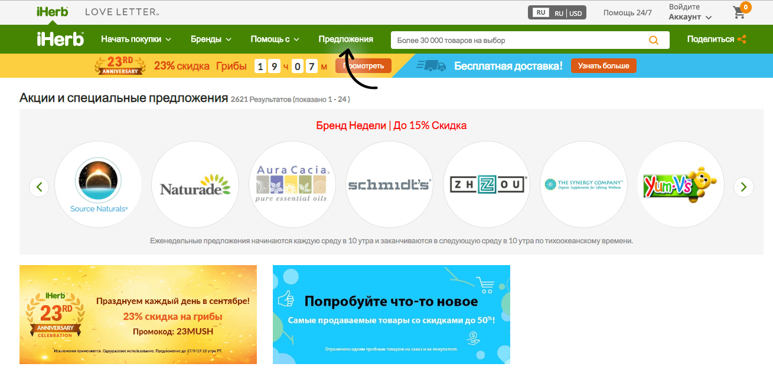This screenshot has width=773, height=380.
Task: Open the Попробуйте что-то новое banner
Action: [392, 315]
